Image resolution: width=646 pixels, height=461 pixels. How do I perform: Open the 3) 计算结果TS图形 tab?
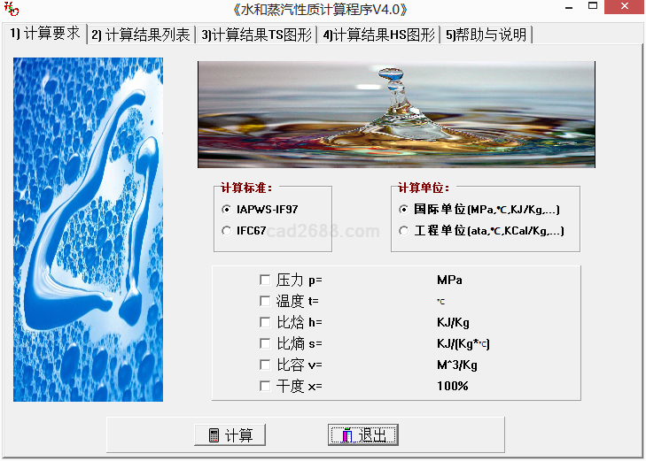[257, 35]
